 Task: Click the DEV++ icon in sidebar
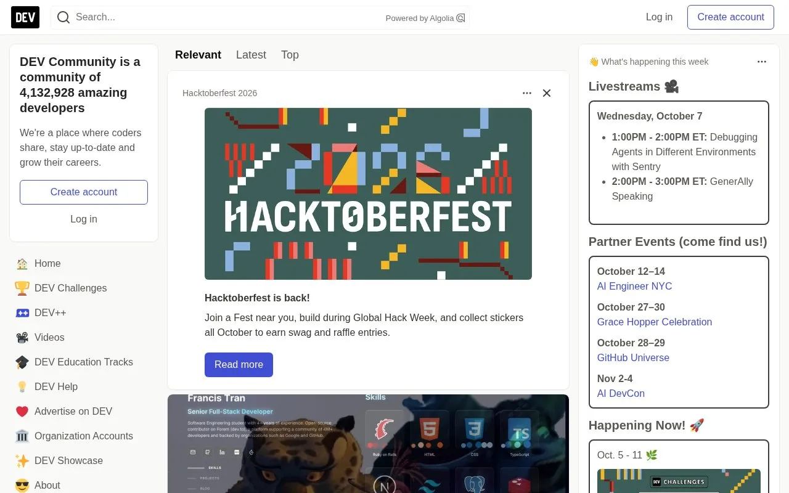tap(22, 313)
